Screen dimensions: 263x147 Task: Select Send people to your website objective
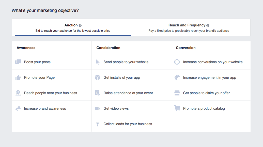click(126, 62)
